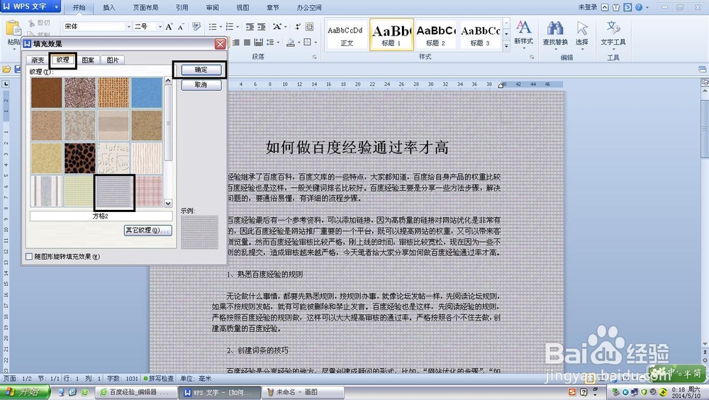Switch to the 纹理 texture tab
This screenshot has width=709, height=400.
tap(62, 60)
